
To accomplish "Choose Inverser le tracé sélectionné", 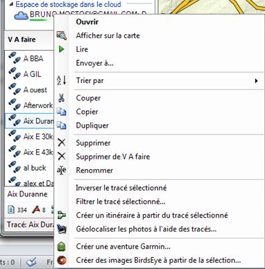I will 121,188.
